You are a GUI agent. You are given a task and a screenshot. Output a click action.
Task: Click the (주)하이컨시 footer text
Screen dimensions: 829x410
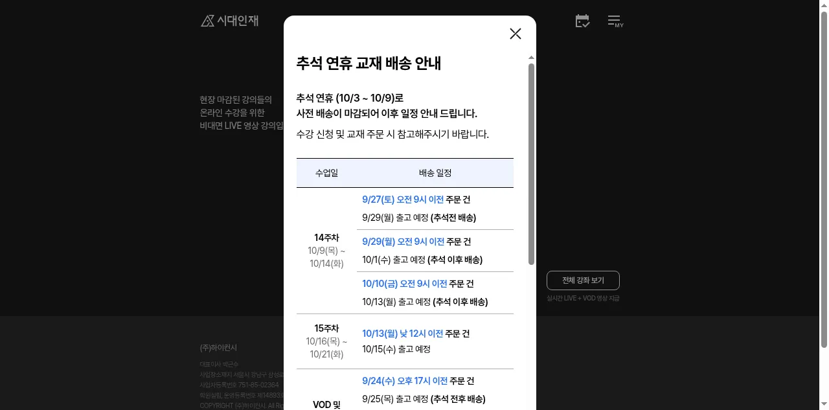click(218, 348)
